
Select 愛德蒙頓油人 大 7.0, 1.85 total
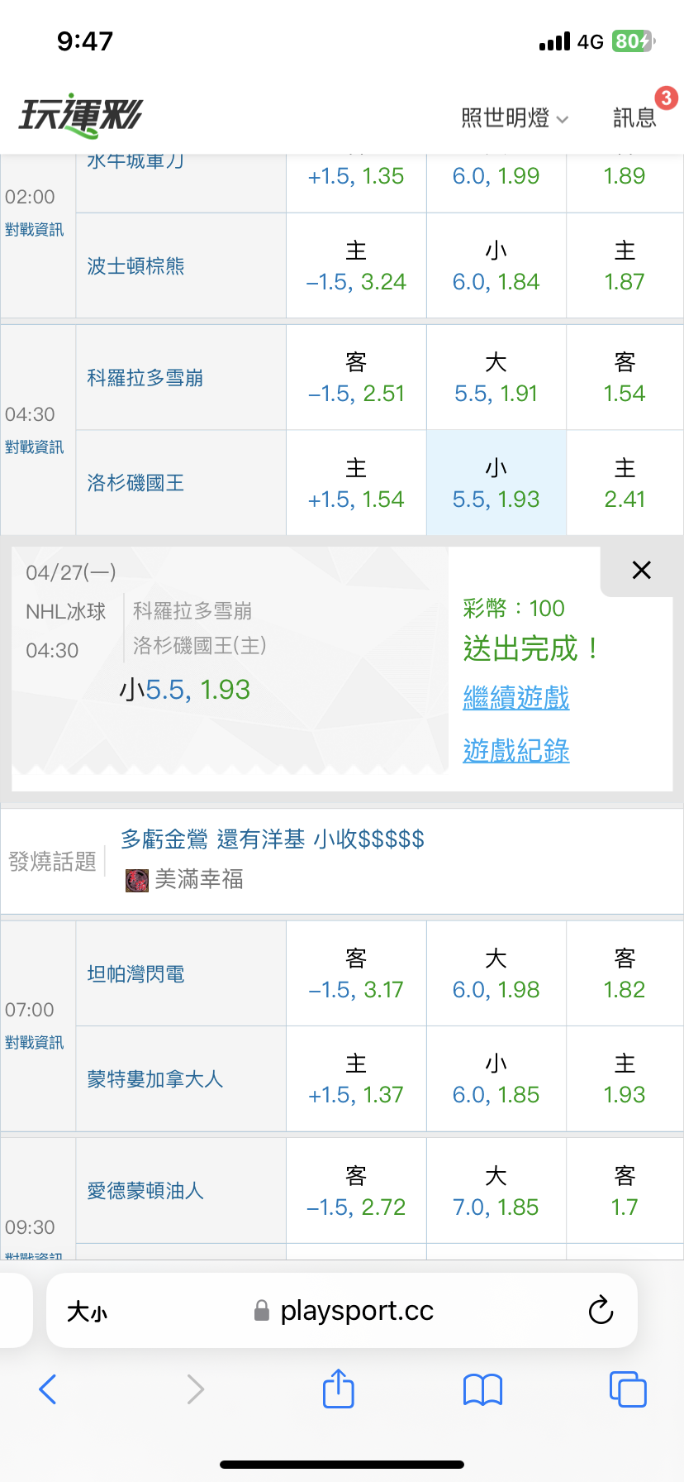coord(496,1191)
